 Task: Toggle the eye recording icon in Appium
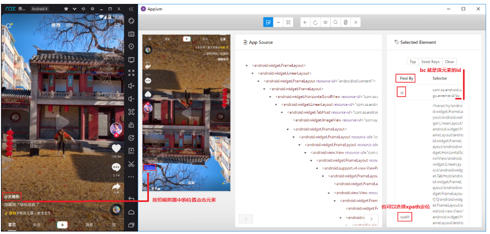[x=325, y=22]
